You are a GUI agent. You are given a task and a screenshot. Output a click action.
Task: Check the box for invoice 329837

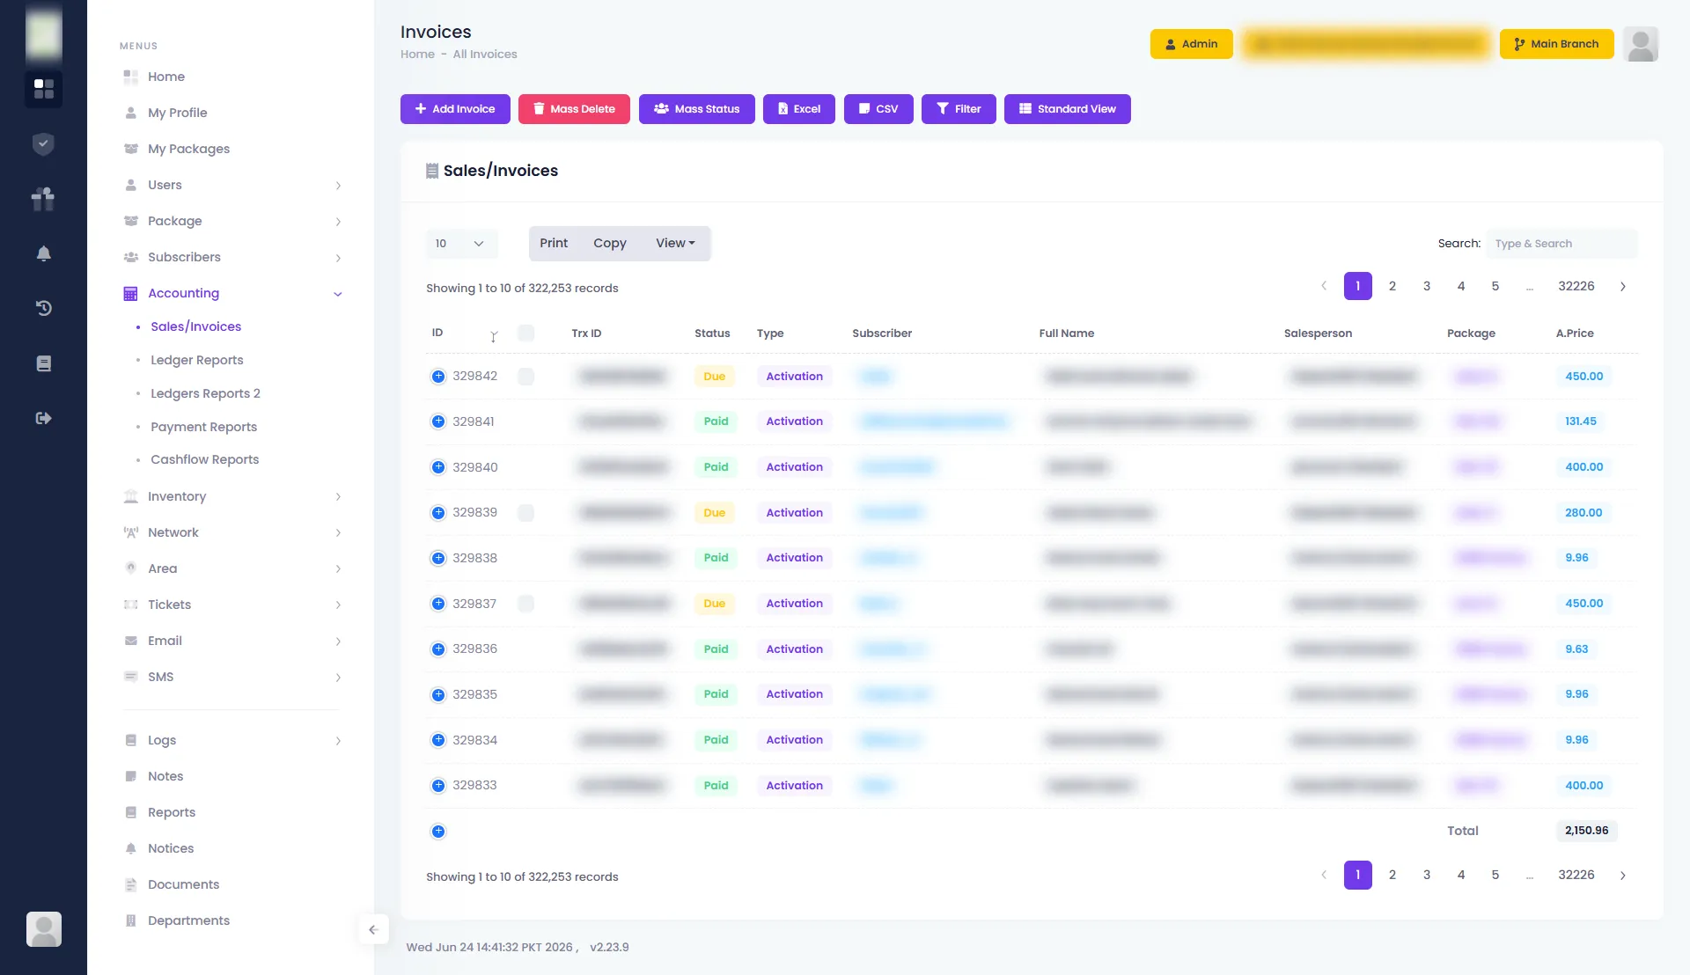point(525,604)
